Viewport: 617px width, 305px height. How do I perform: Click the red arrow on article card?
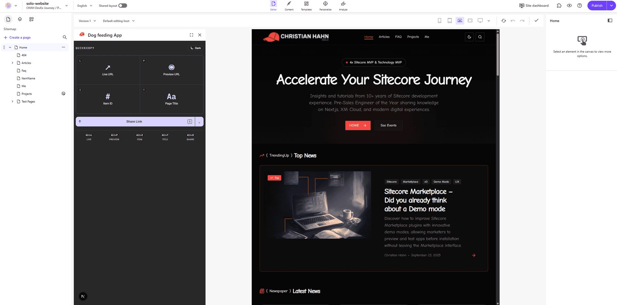point(474,255)
